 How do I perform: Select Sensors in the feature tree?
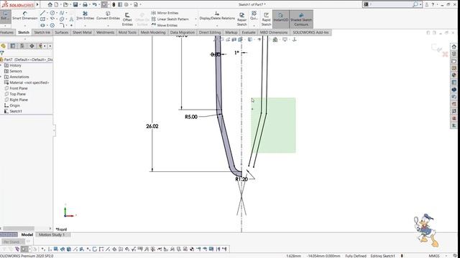[16, 71]
